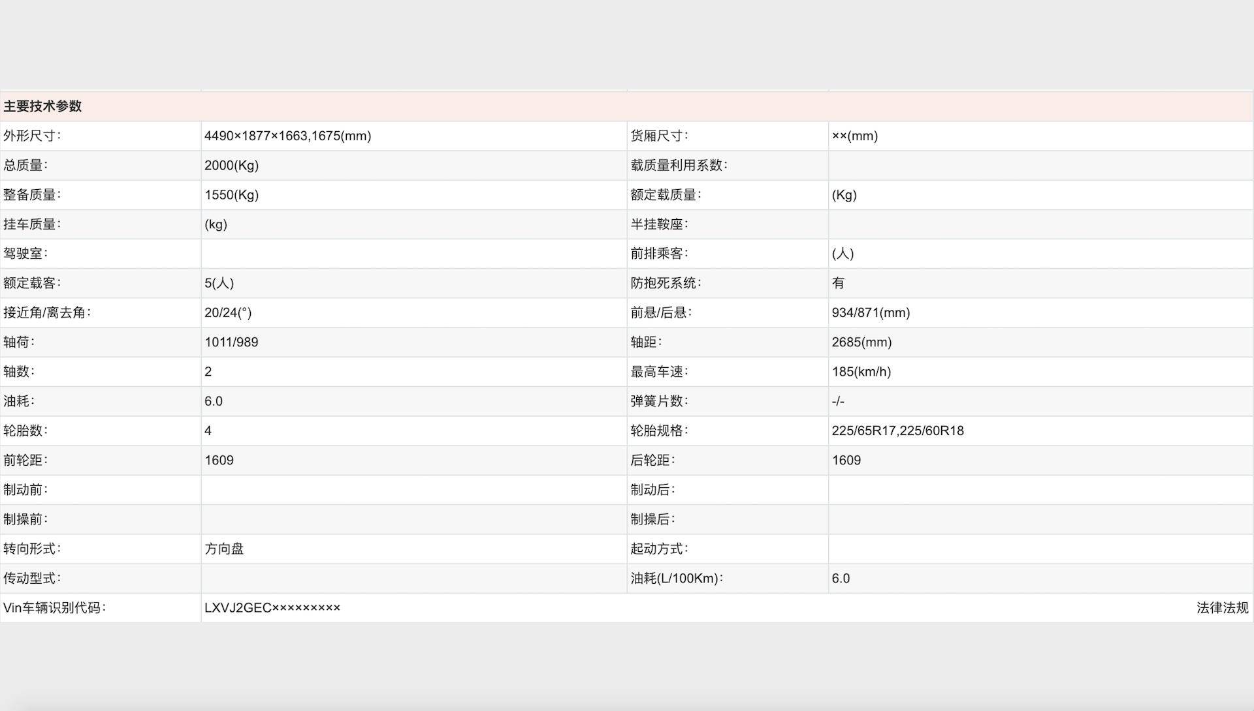Select the 接近角/离去角 label
1254x711 pixels.
click(x=47, y=312)
